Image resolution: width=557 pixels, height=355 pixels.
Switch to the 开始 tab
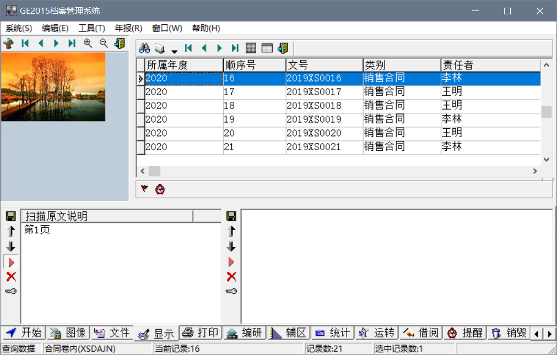click(24, 333)
